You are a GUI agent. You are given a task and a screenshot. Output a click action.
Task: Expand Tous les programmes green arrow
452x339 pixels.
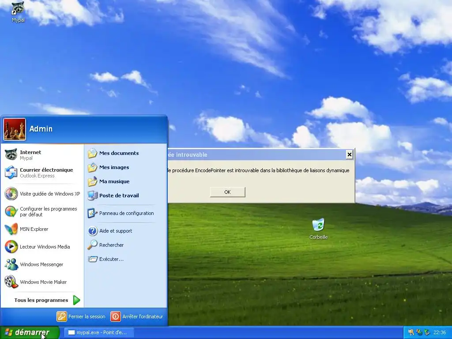(76, 300)
